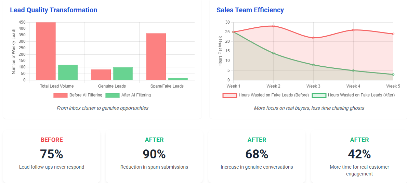The image size is (407, 183).
Task: Click the Week 4 point on red line
Action: tap(353, 30)
